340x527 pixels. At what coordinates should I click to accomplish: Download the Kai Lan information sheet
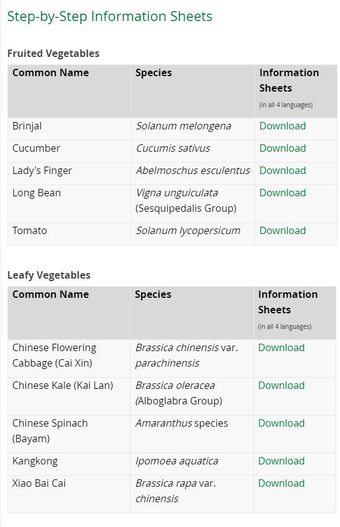[281, 385]
